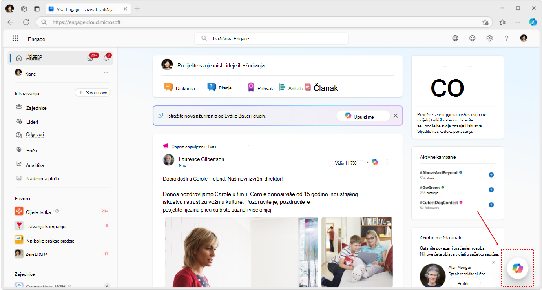
Task: Click the Vidio 11.750 seen count
Action: coord(346,163)
